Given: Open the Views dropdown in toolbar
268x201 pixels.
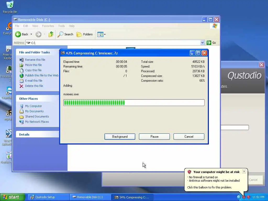Looking at the screenshot, I should pyautogui.click(x=101, y=34).
